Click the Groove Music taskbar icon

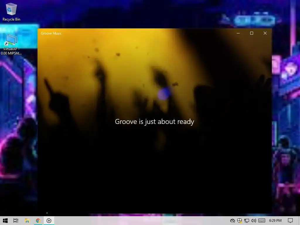49,221
